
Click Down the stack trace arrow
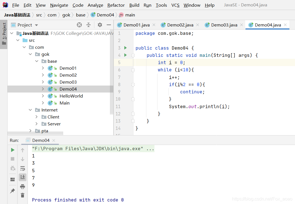click(x=23, y=159)
